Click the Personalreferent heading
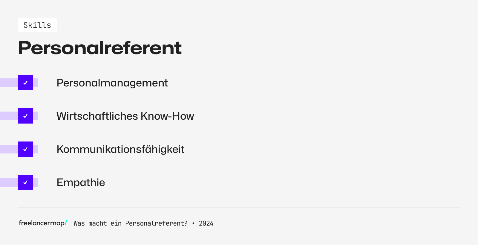Viewport: 478px width, 245px height. click(x=100, y=48)
